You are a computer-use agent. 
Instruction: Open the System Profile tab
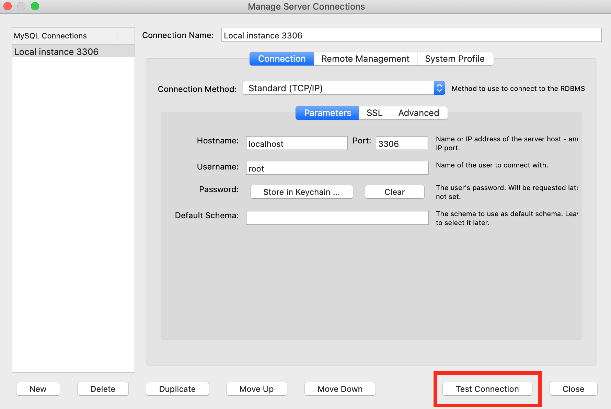pos(455,59)
